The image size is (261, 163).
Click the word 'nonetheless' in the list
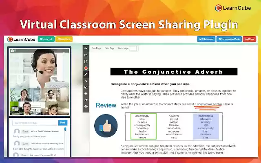[206, 116]
